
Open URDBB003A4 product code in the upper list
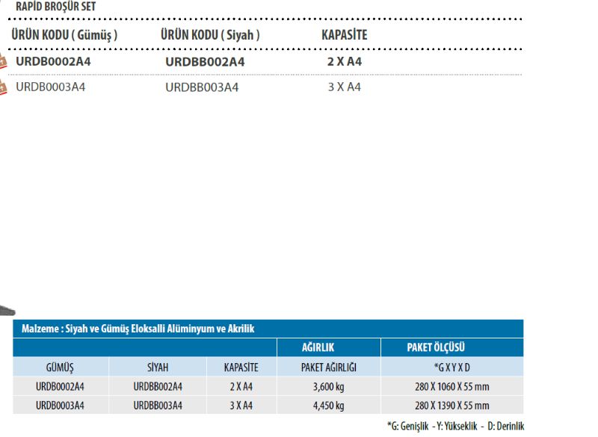[202, 87]
